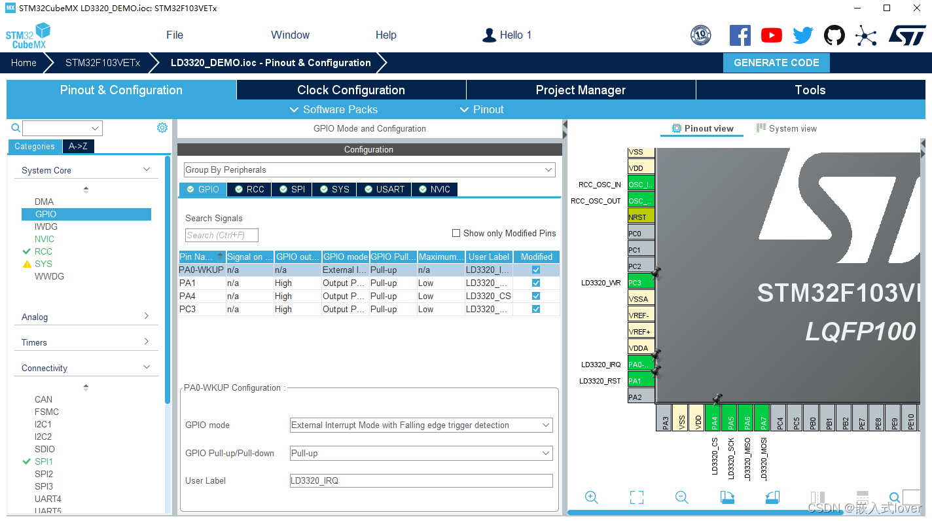Click the ST logo in the header
Screen dimensions: 932x521
(907, 35)
